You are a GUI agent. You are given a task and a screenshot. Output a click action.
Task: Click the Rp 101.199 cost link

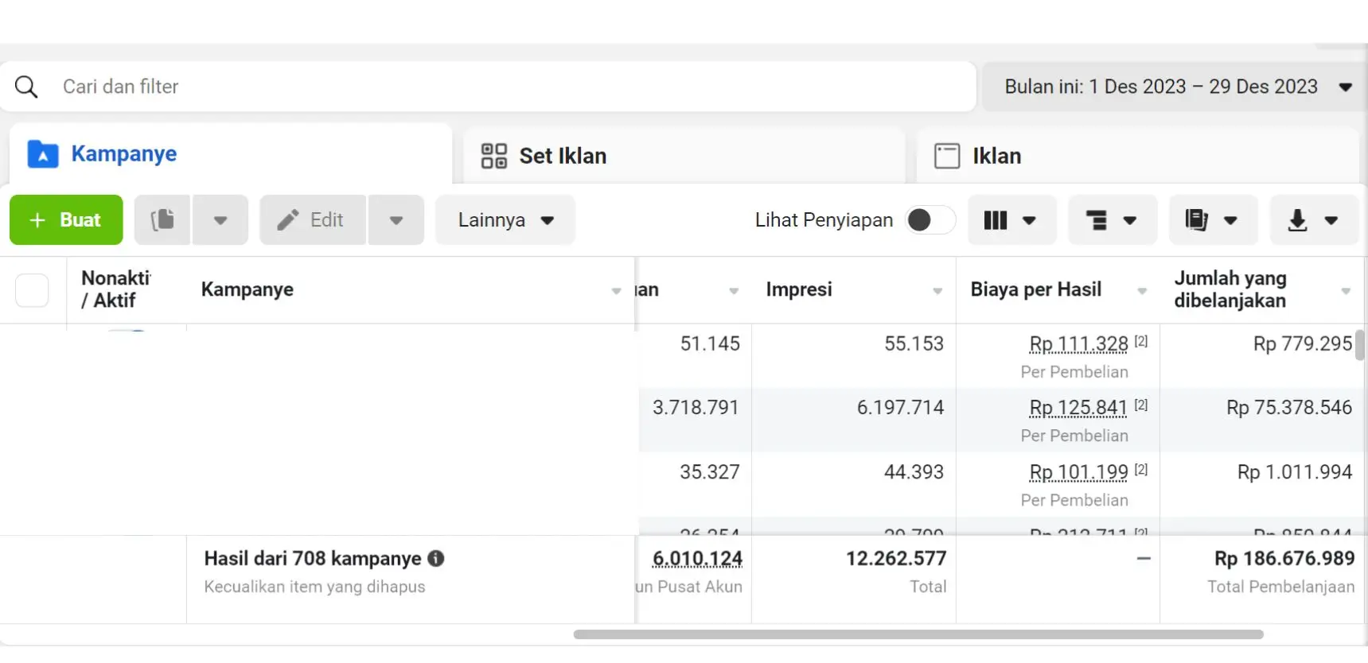(x=1078, y=472)
